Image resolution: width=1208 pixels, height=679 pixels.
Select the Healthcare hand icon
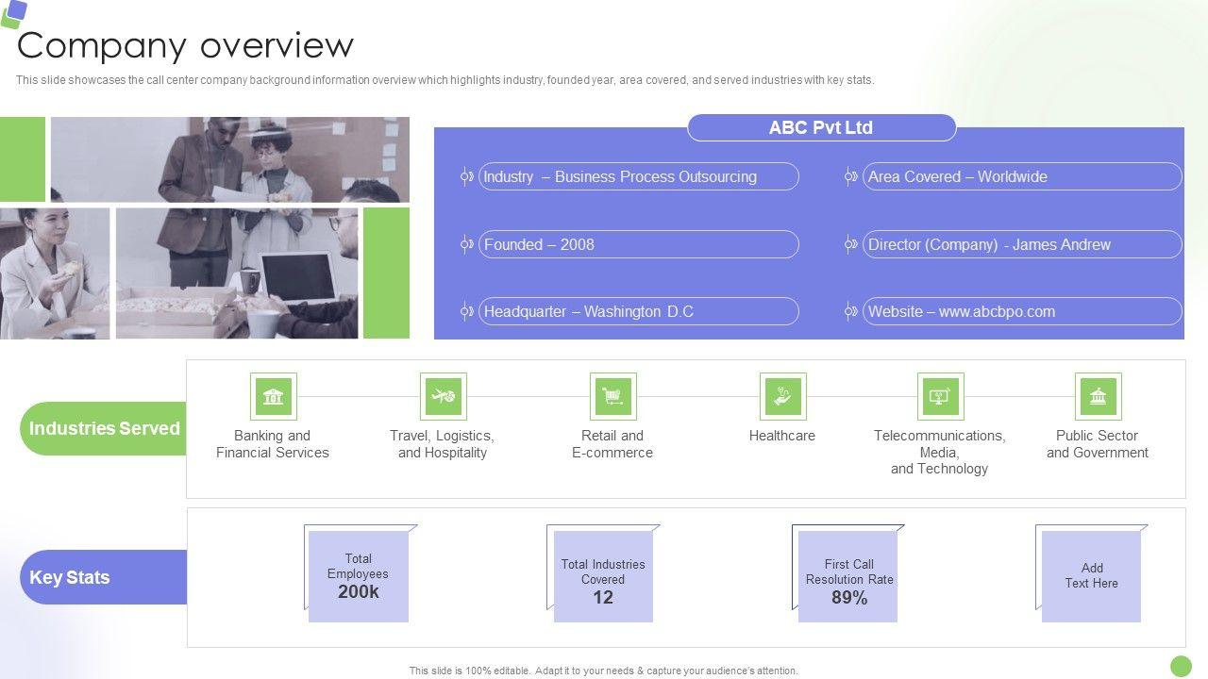click(782, 396)
